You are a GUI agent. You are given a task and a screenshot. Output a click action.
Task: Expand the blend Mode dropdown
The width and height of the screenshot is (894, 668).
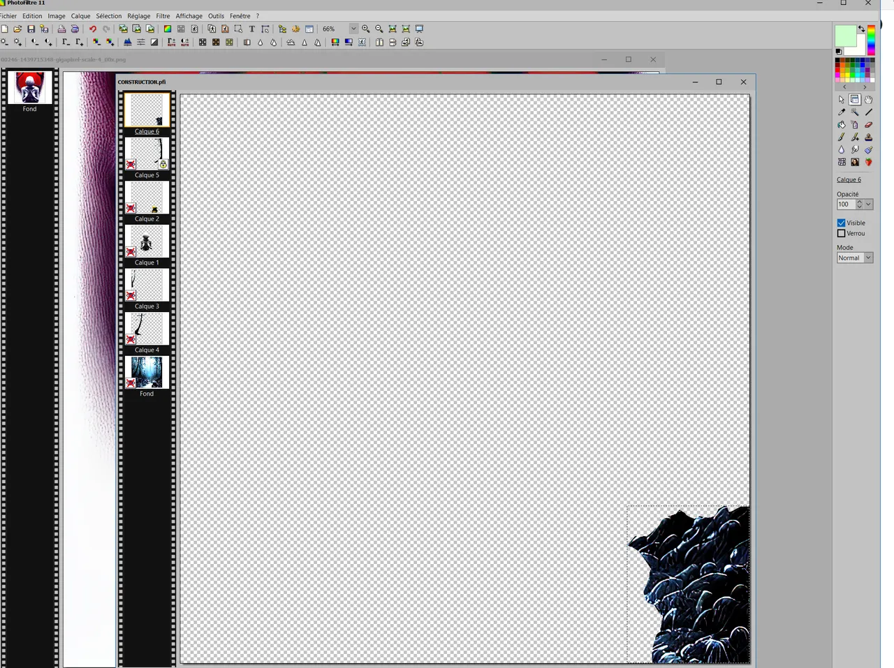[868, 258]
